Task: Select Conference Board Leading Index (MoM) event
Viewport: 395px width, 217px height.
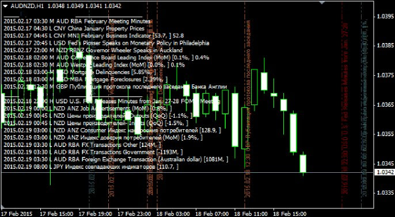Action: tap(107, 57)
